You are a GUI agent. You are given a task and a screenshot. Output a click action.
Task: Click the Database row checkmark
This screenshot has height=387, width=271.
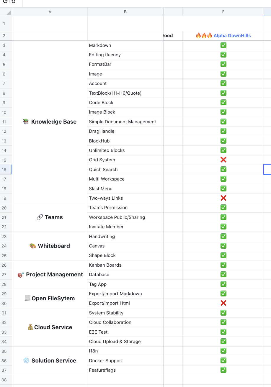point(223,274)
